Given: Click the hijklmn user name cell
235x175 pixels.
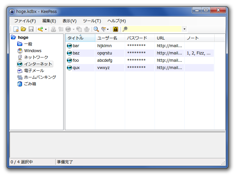Looking at the screenshot, I should (x=105, y=46).
